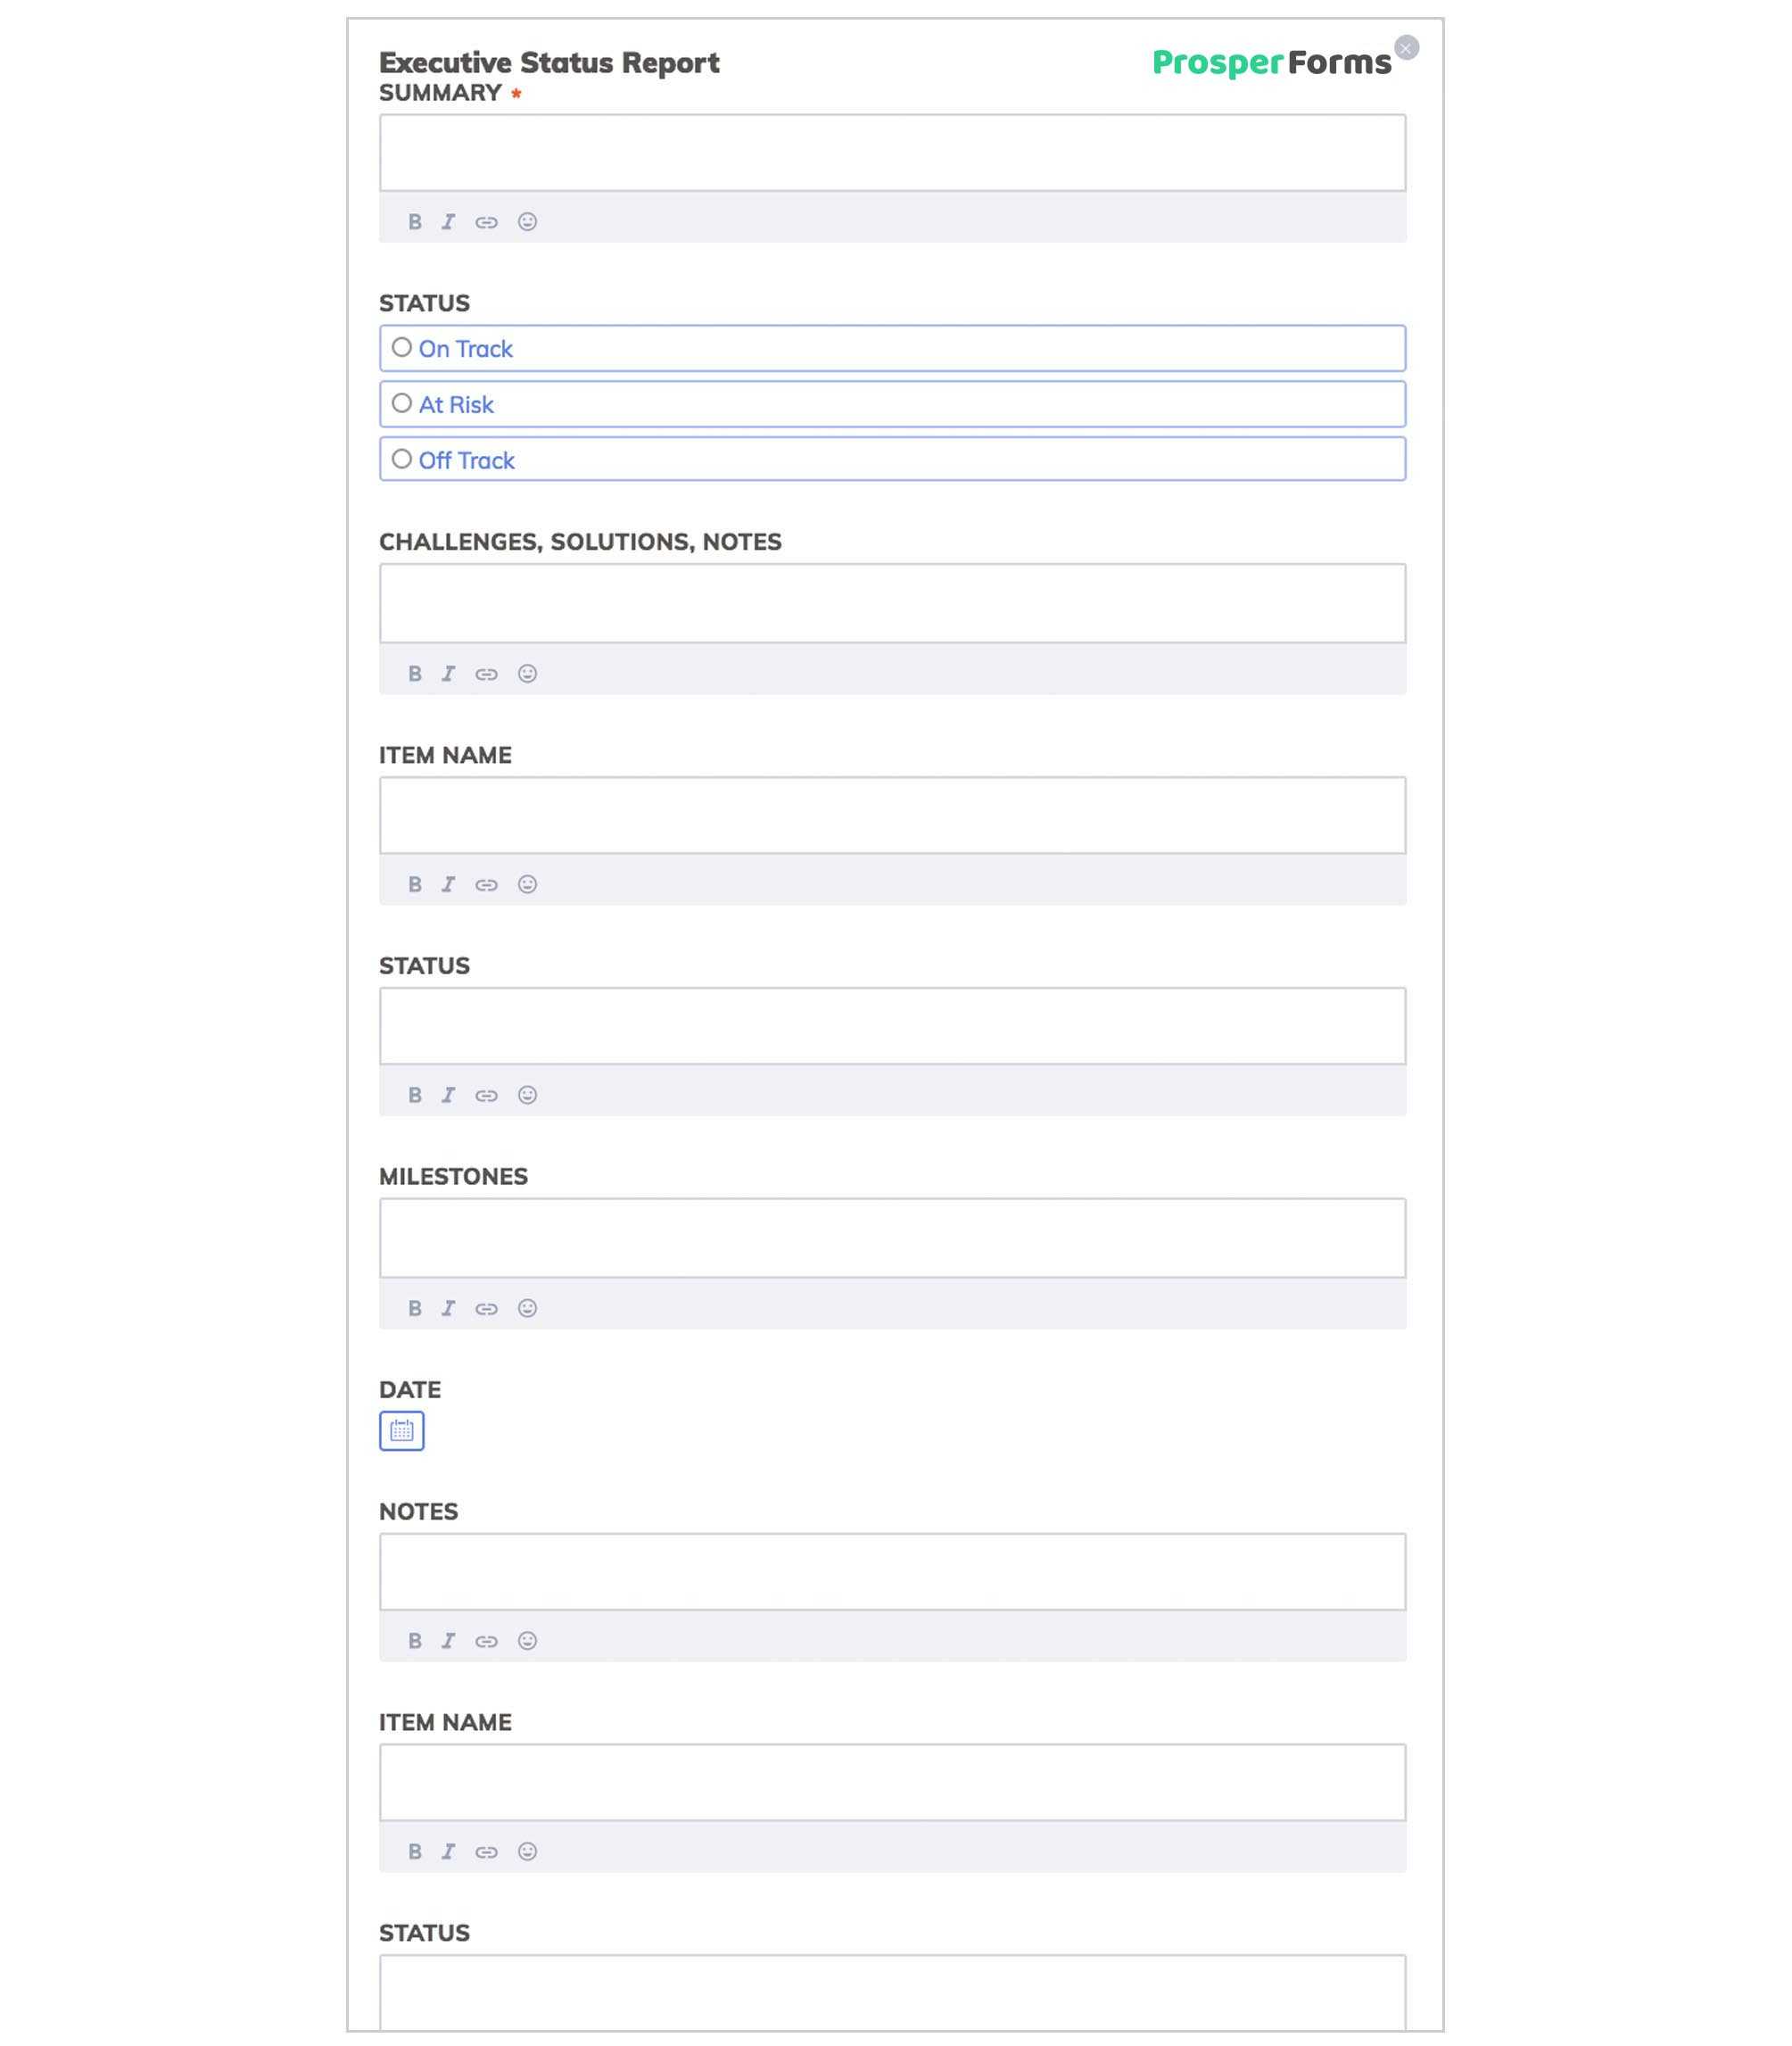The height and width of the screenshot is (2046, 1792).
Task: Click the Status section label
Action: (x=425, y=302)
